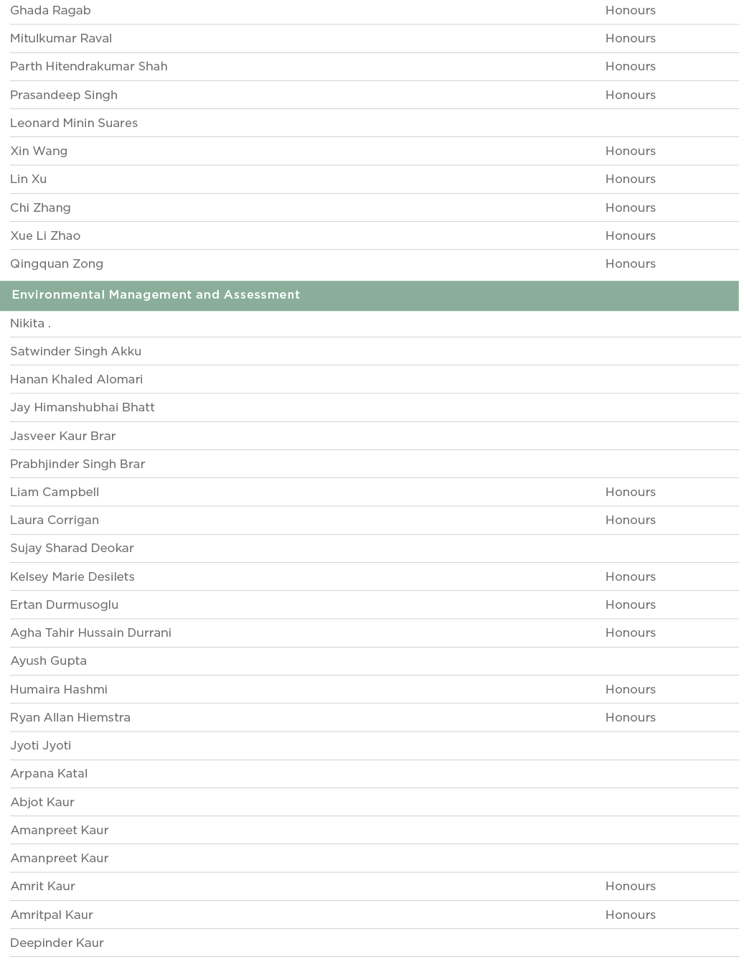Image resolution: width=744 pixels, height=962 pixels.
Task: Select Parth Hitendrakumar Shah entry
Action: (89, 67)
